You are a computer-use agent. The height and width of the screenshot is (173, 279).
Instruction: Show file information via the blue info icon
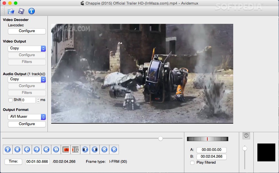[x=32, y=11]
